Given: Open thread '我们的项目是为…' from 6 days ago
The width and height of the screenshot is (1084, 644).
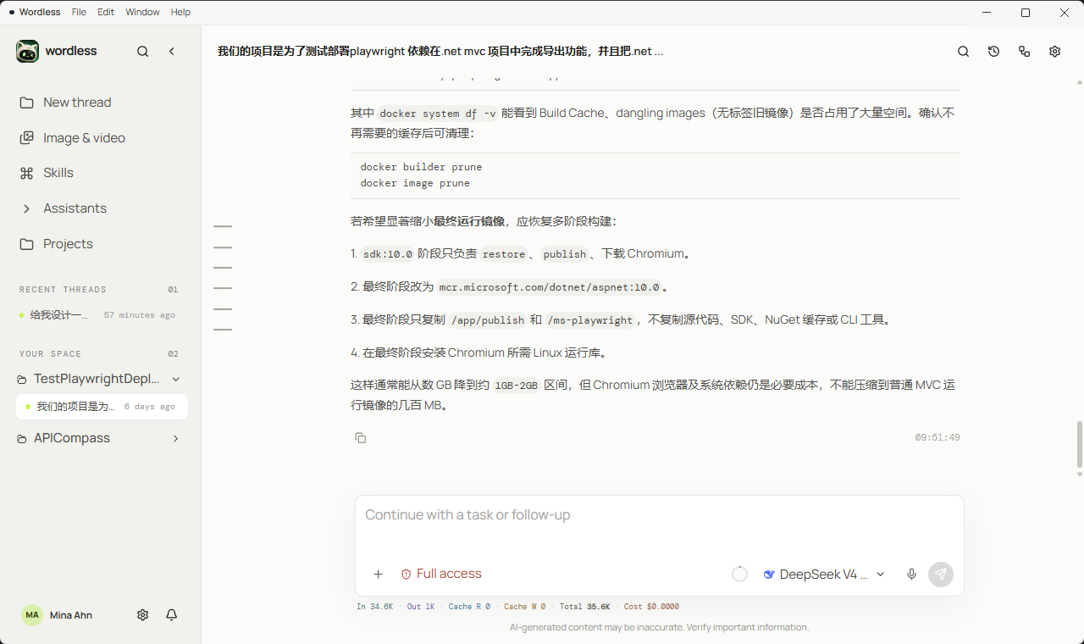Looking at the screenshot, I should pos(102,407).
